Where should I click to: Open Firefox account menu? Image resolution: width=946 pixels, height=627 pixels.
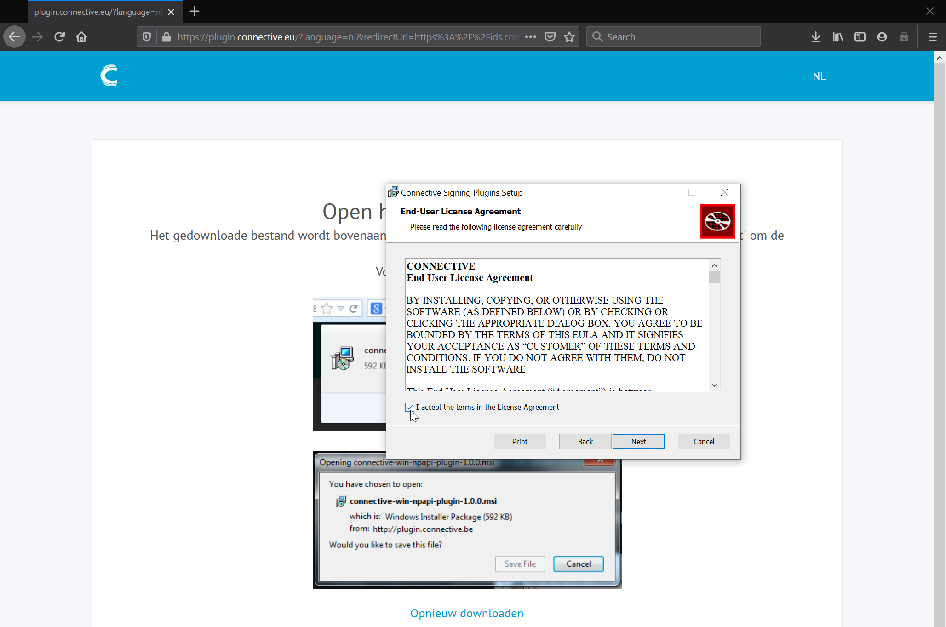882,37
